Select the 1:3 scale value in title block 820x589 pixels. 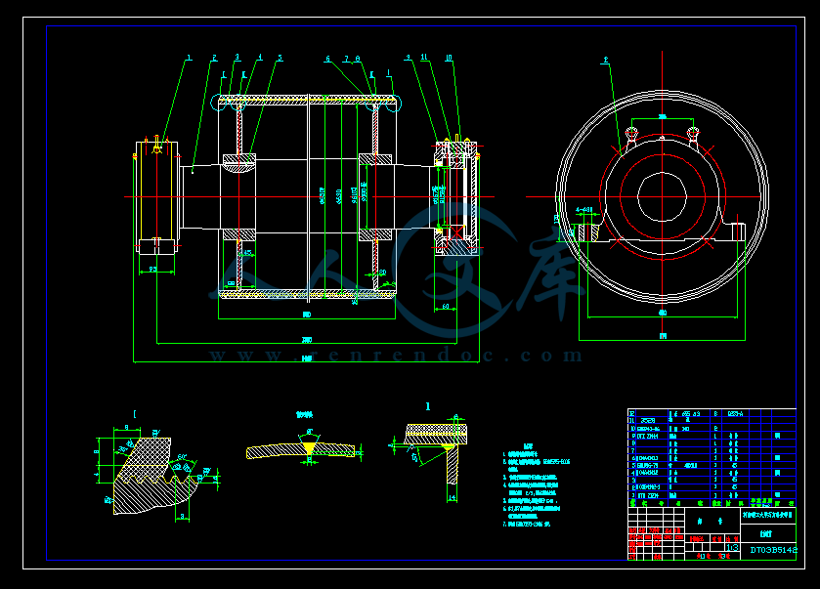coord(733,547)
